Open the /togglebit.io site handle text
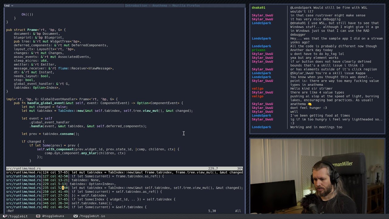This screenshot has height=219, width=389. click(x=92, y=216)
